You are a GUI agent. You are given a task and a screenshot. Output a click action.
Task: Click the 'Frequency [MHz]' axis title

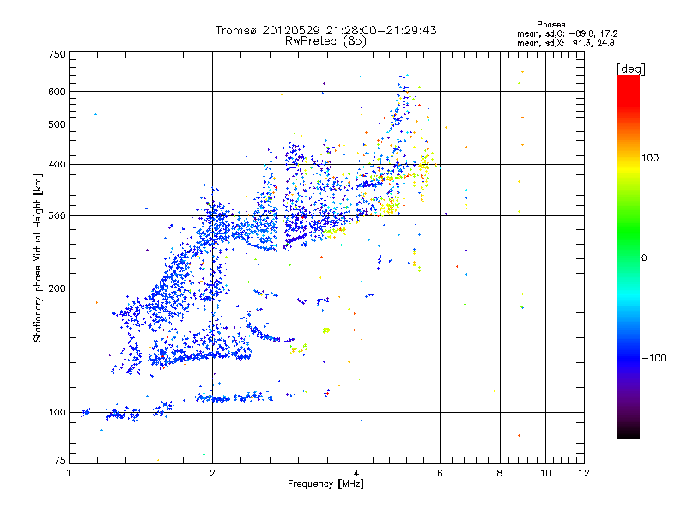tap(325, 484)
